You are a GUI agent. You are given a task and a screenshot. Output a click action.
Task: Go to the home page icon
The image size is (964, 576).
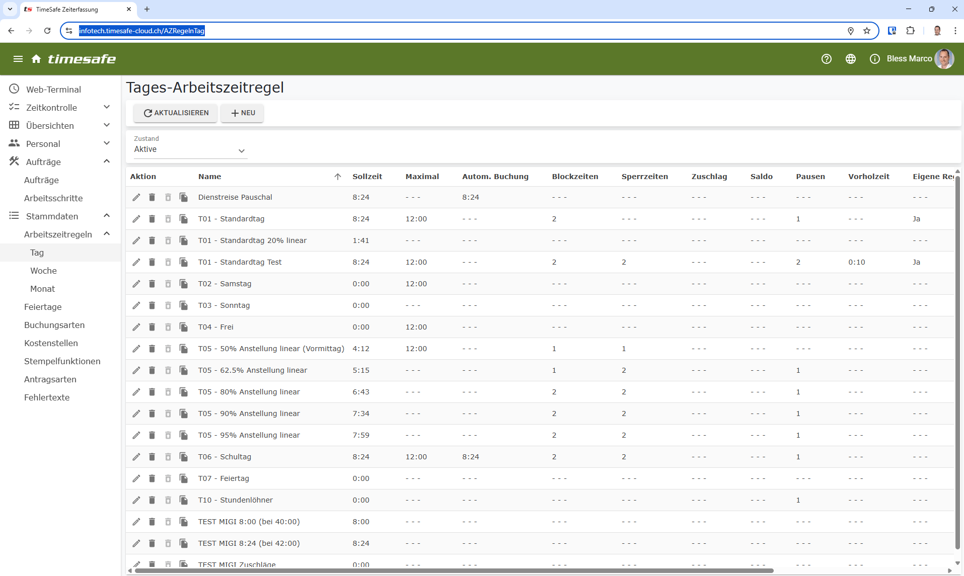[x=36, y=59]
